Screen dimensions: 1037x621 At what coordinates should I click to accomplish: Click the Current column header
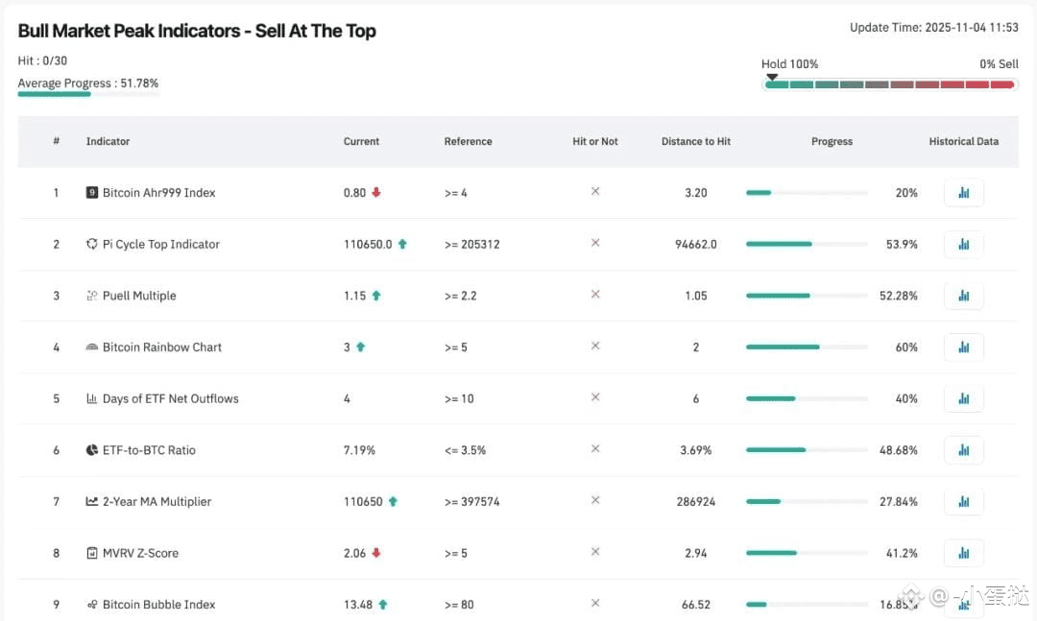(x=361, y=141)
